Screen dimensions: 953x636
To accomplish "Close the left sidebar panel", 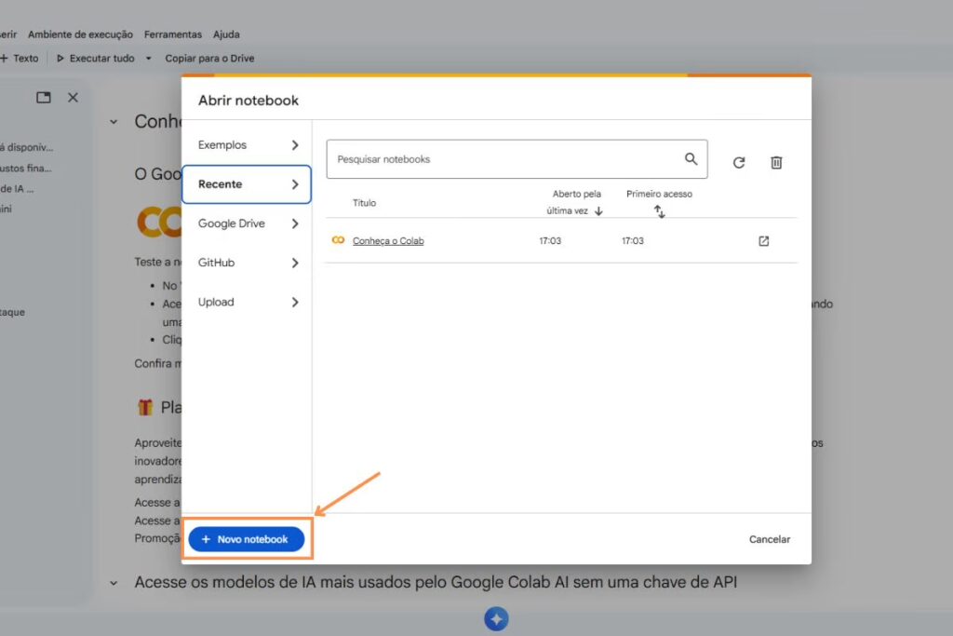I will [x=73, y=98].
